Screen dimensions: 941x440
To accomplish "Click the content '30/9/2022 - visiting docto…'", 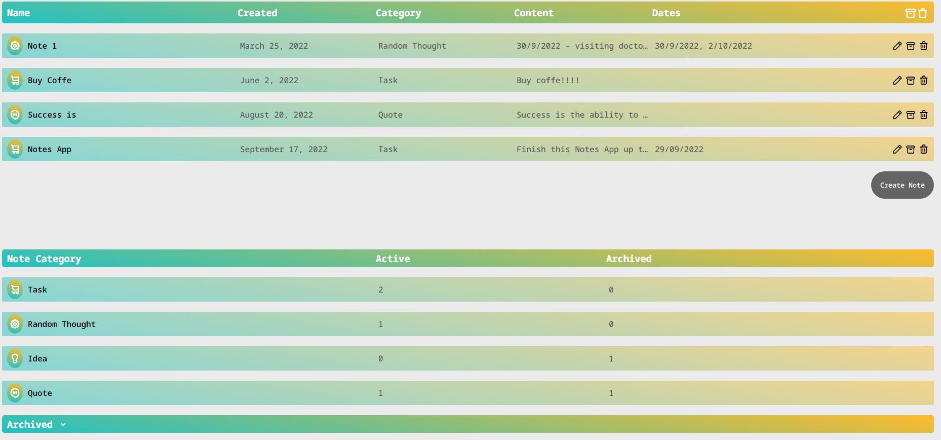I will tap(582, 46).
